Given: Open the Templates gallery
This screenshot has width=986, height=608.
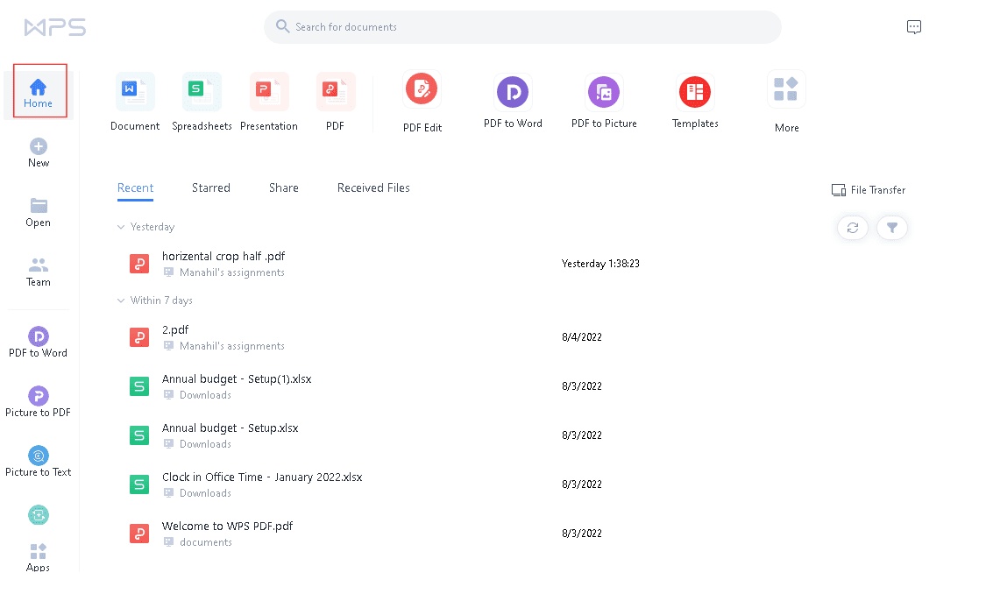Looking at the screenshot, I should [x=695, y=92].
